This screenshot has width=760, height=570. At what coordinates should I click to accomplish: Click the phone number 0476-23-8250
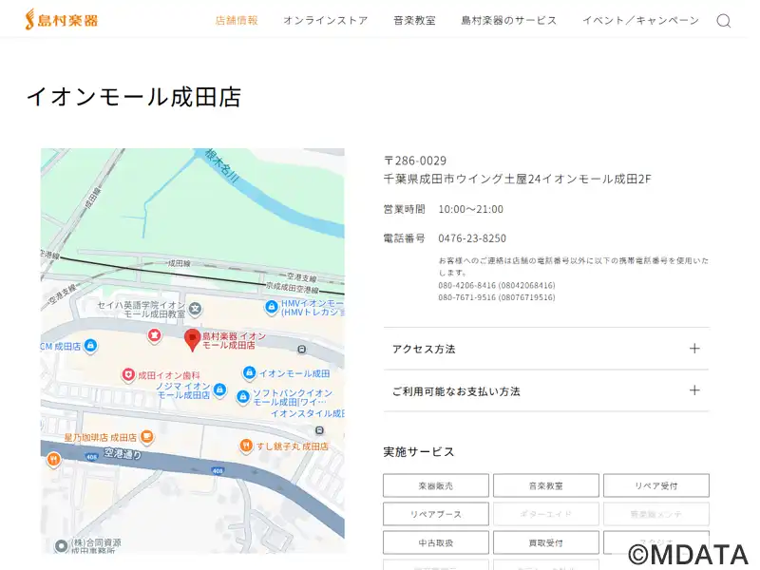(x=472, y=238)
